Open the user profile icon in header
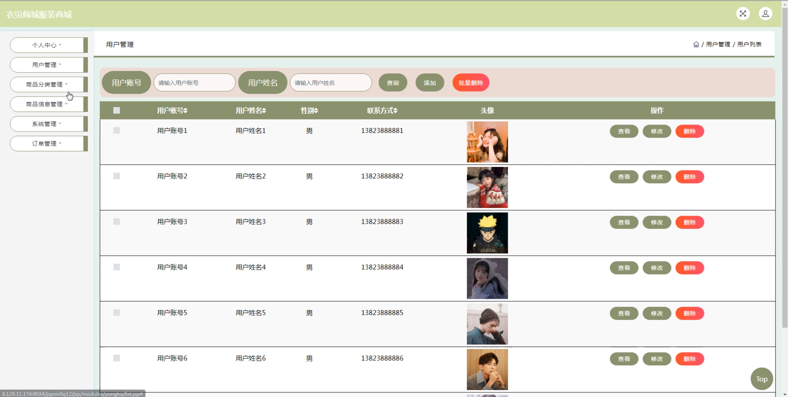Screen dimensions: 788x397 [765, 14]
